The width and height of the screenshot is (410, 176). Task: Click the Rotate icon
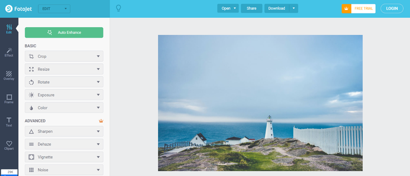coord(31,82)
